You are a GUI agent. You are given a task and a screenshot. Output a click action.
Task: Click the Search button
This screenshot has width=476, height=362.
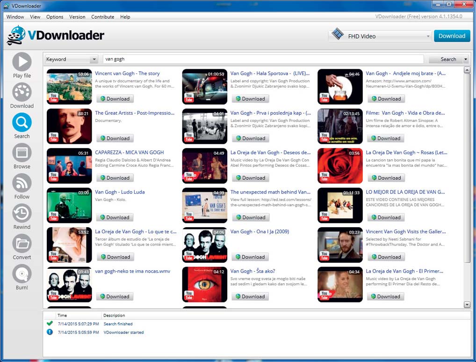click(x=446, y=59)
